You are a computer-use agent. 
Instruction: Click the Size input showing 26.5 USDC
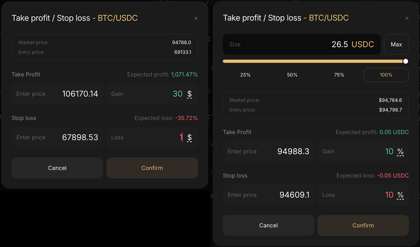point(301,44)
